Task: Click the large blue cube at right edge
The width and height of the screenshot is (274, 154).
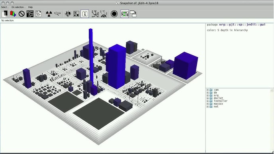Action: click(186, 66)
